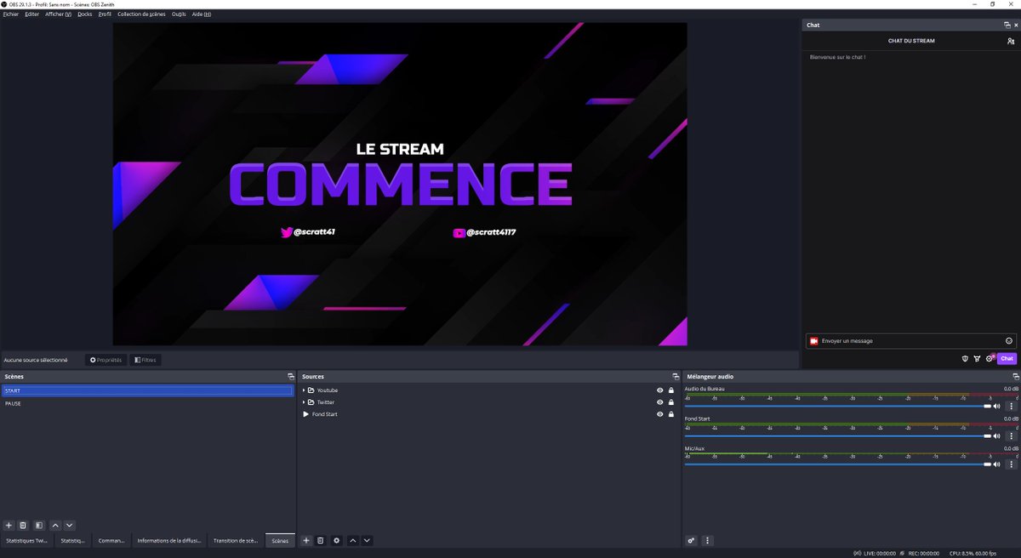Viewport: 1021px width, 558px height.
Task: Mute Mic/Aux speaker icon
Action: tap(996, 464)
